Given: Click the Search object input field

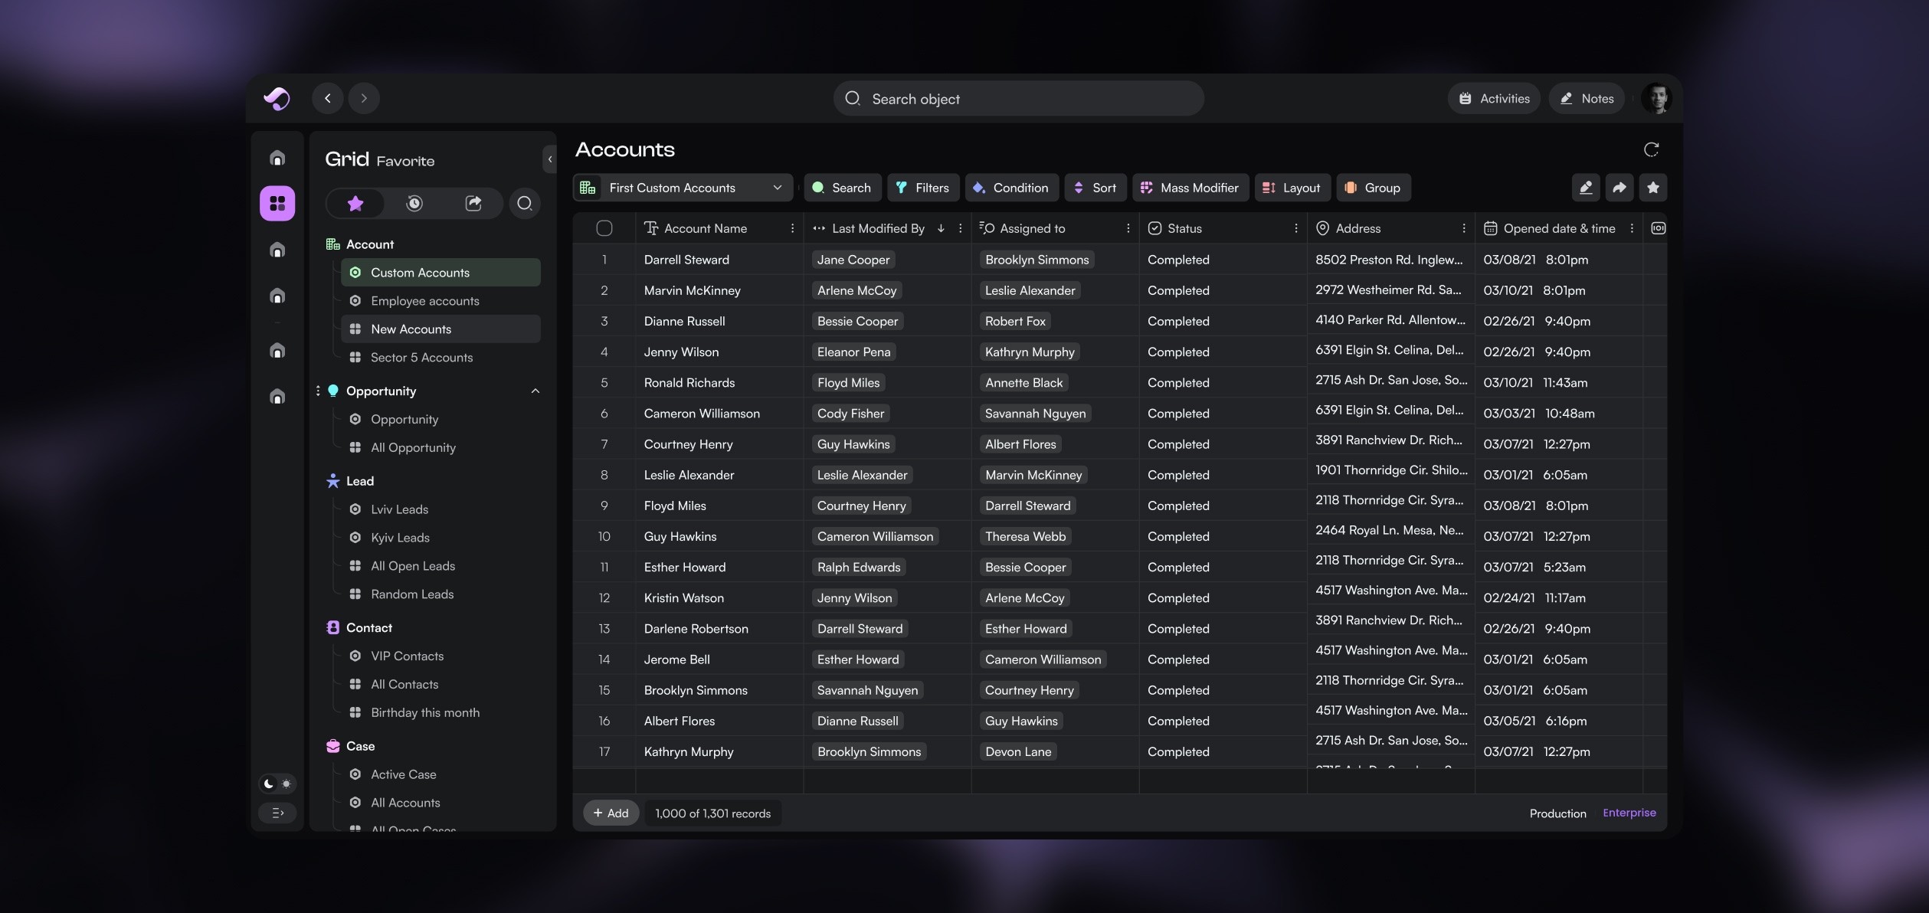Looking at the screenshot, I should tap(1018, 99).
